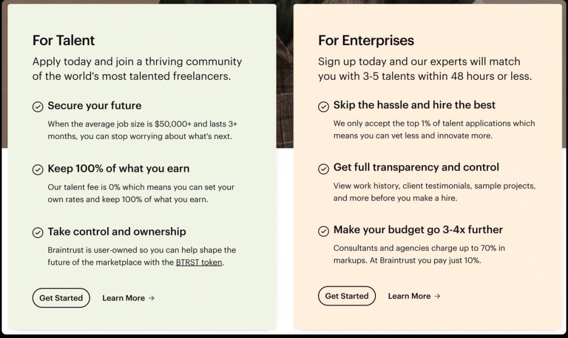Click arrow icon after Talent Learn More
568x338 pixels.
(151, 298)
